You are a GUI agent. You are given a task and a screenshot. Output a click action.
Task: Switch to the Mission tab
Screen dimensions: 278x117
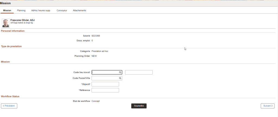coord(7,11)
